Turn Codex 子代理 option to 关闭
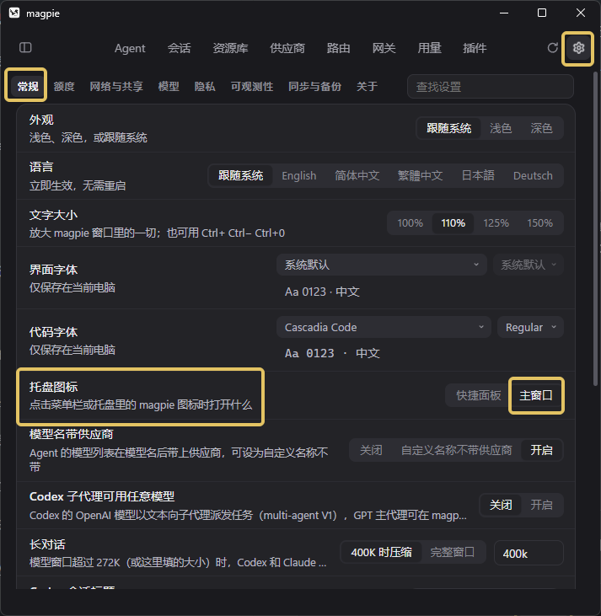This screenshot has width=601, height=616. [x=501, y=505]
